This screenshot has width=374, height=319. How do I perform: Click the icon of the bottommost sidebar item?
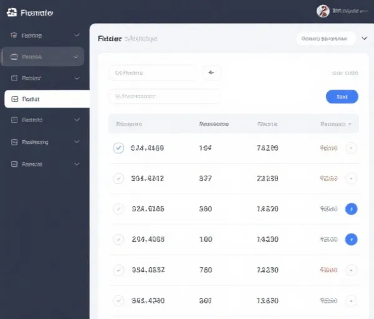point(14,164)
